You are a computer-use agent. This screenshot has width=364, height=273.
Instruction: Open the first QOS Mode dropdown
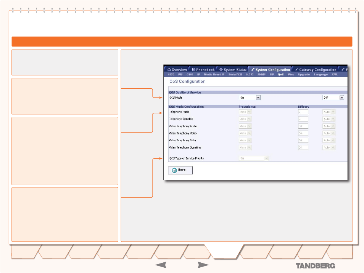point(250,97)
